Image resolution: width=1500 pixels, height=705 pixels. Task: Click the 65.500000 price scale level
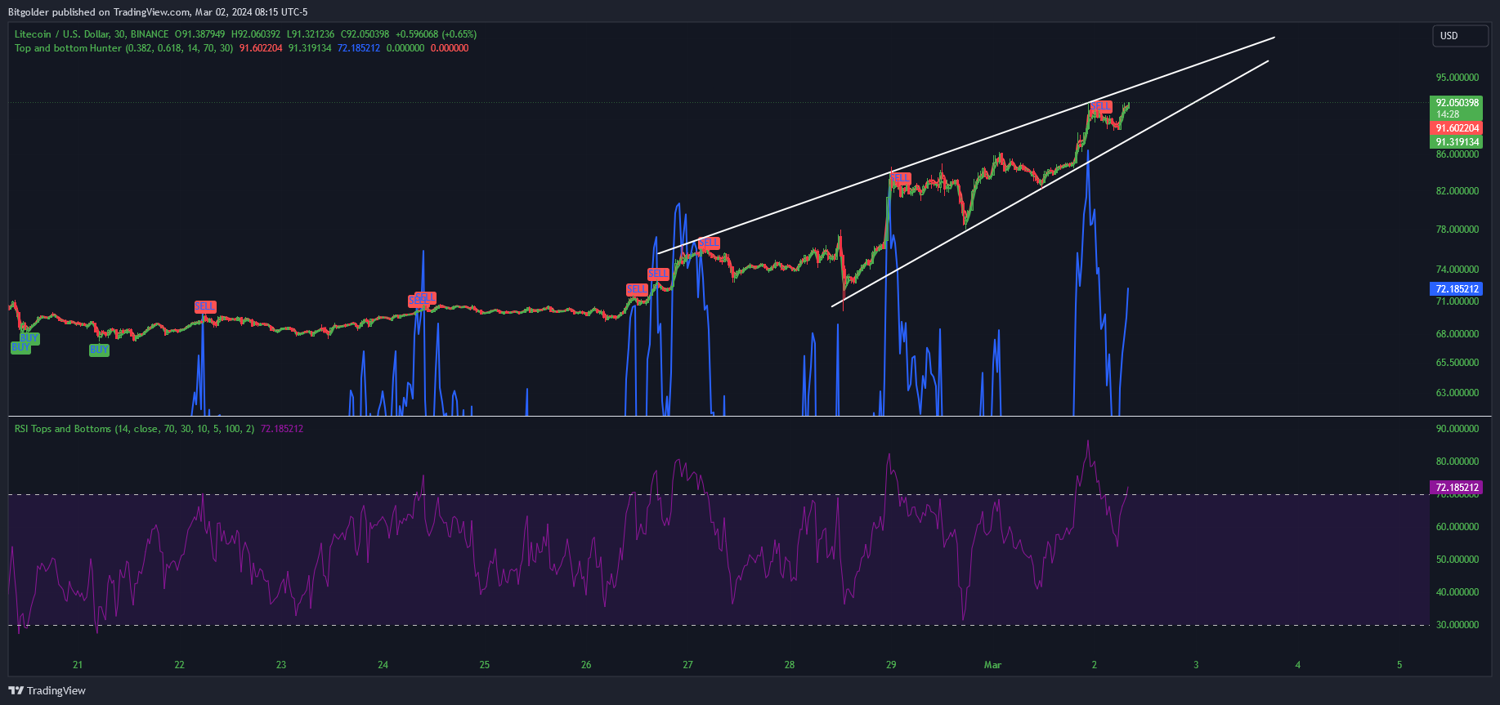coord(1457,363)
